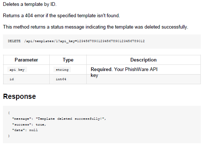Click the status message description sentence
The height and width of the screenshot is (145, 203).
click(95, 27)
